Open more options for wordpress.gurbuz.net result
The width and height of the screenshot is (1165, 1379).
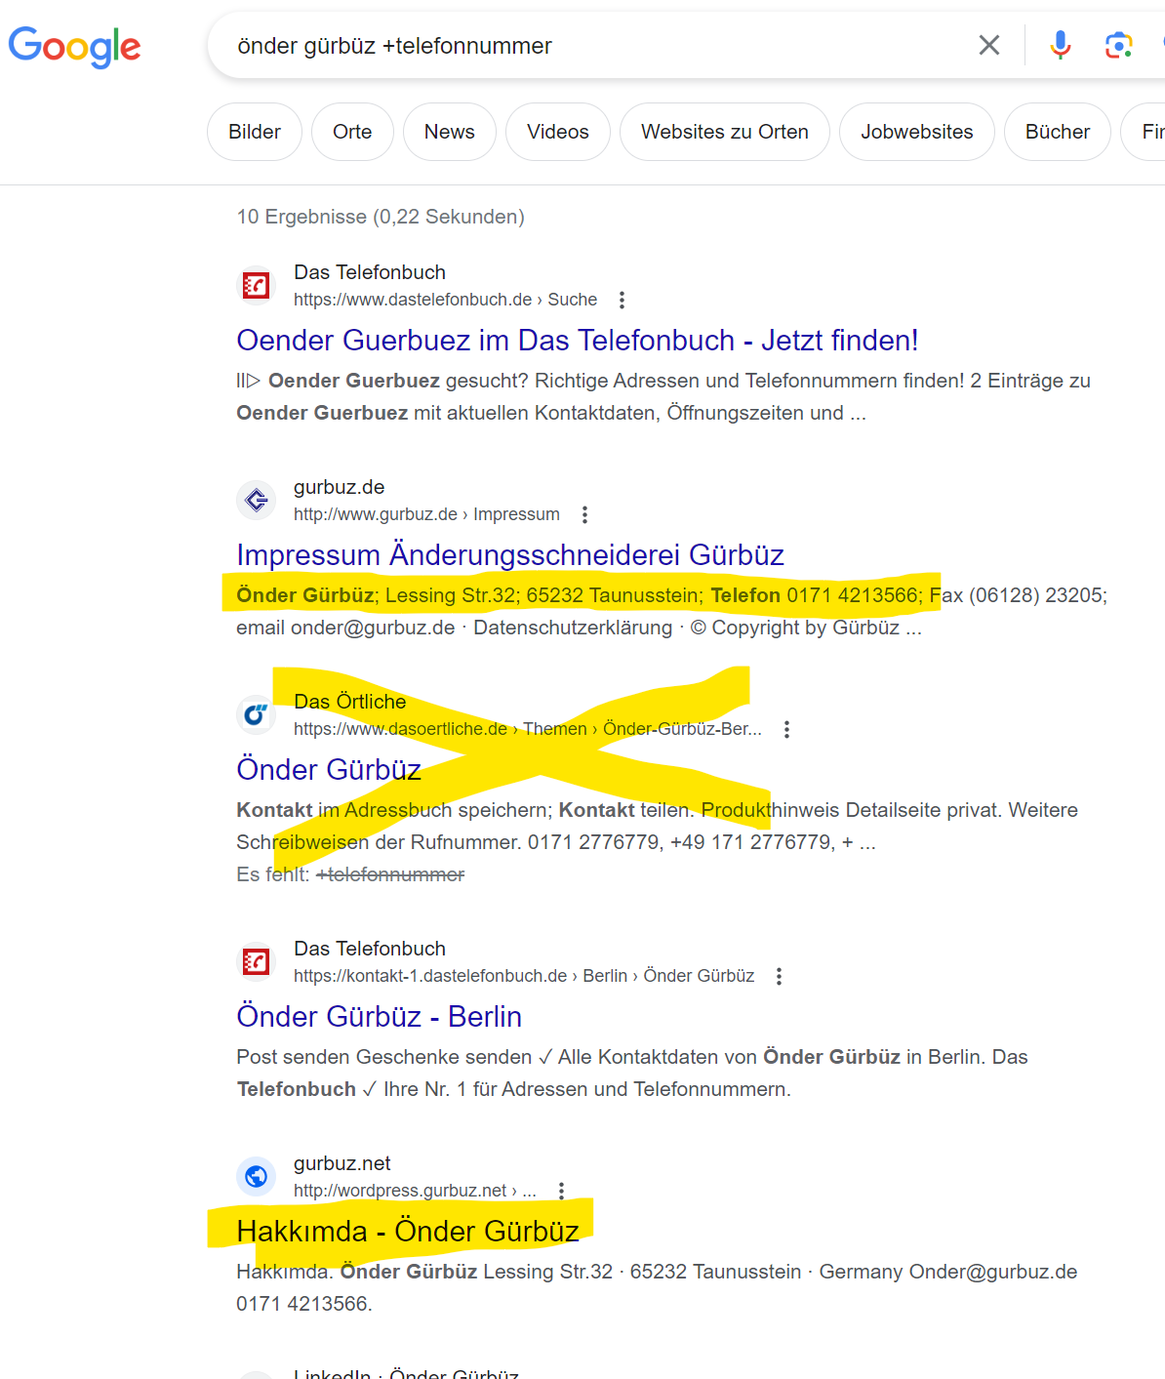coord(561,1191)
